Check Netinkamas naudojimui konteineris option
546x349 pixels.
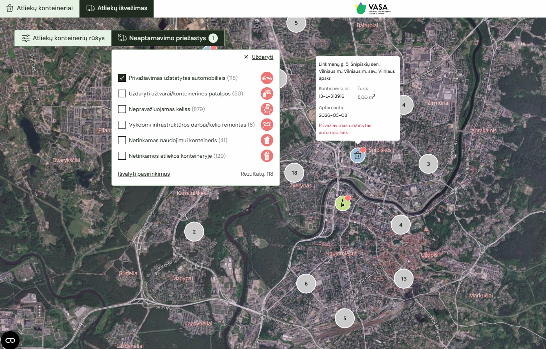[122, 140]
